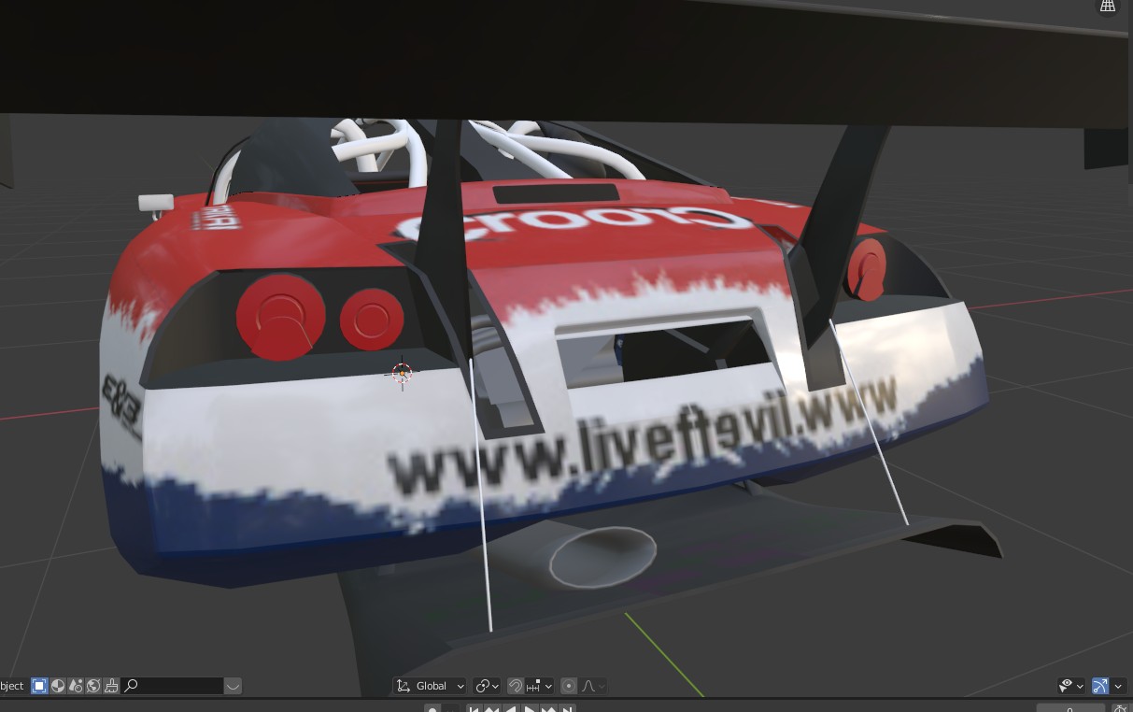Click the timeline jump-to-end control
Image resolution: width=1133 pixels, height=712 pixels.
coord(567,709)
